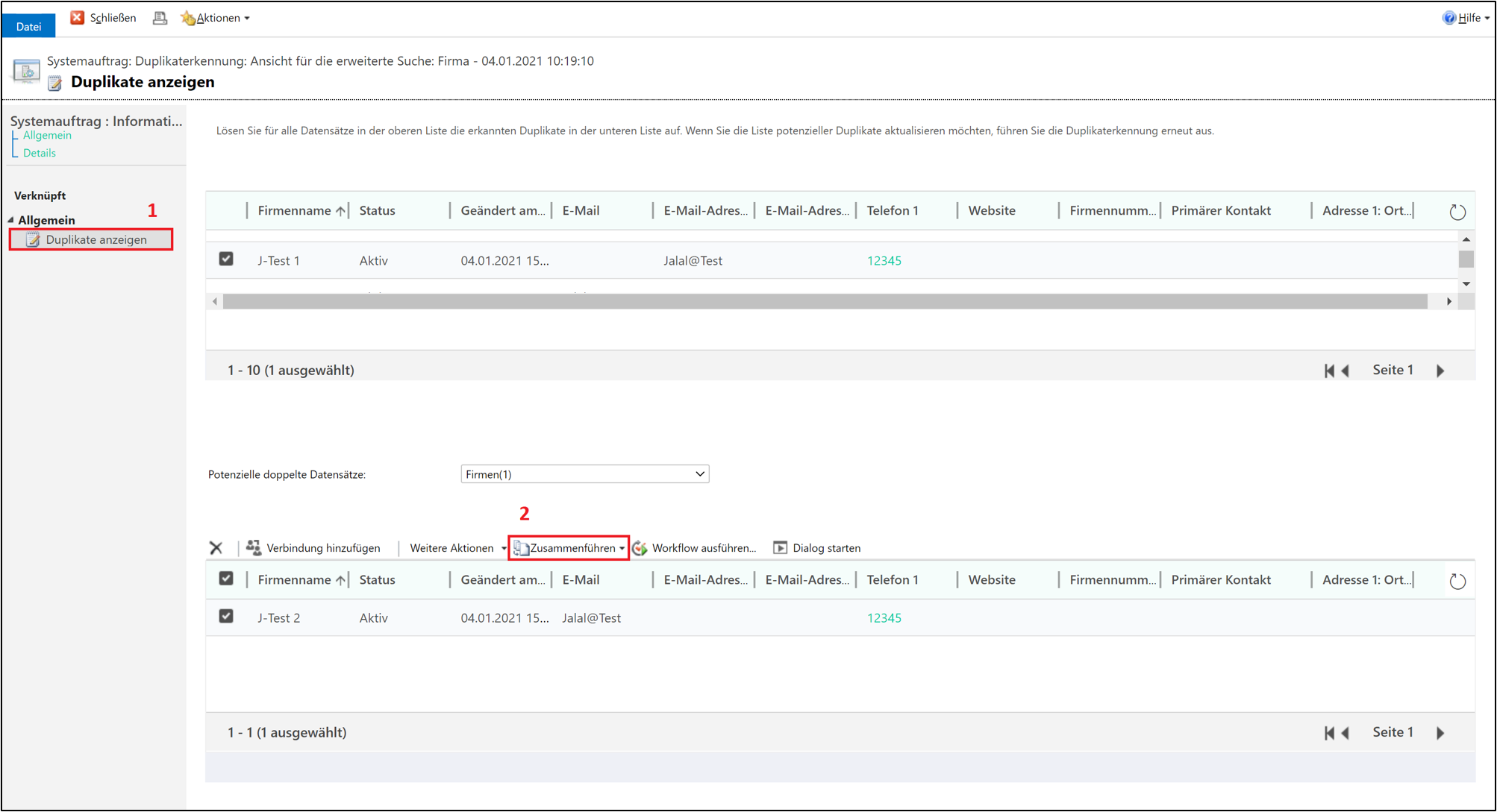1497x812 pixels.
Task: Click phone number 12345 in J-Test 1 row
Action: pyautogui.click(x=884, y=260)
